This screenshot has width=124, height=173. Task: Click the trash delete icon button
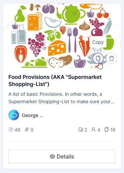tap(112, 58)
